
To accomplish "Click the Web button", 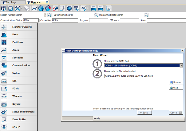I will [176, 88].
